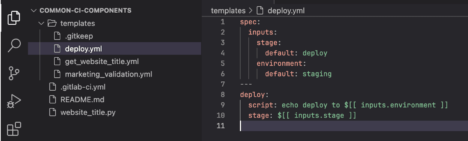Click the 'inputs:' key in the editor
Screen dimensions: 468x141
262,32
